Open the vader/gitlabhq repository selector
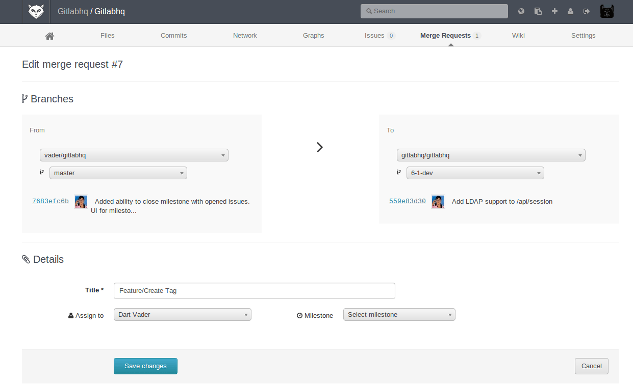 (134, 155)
